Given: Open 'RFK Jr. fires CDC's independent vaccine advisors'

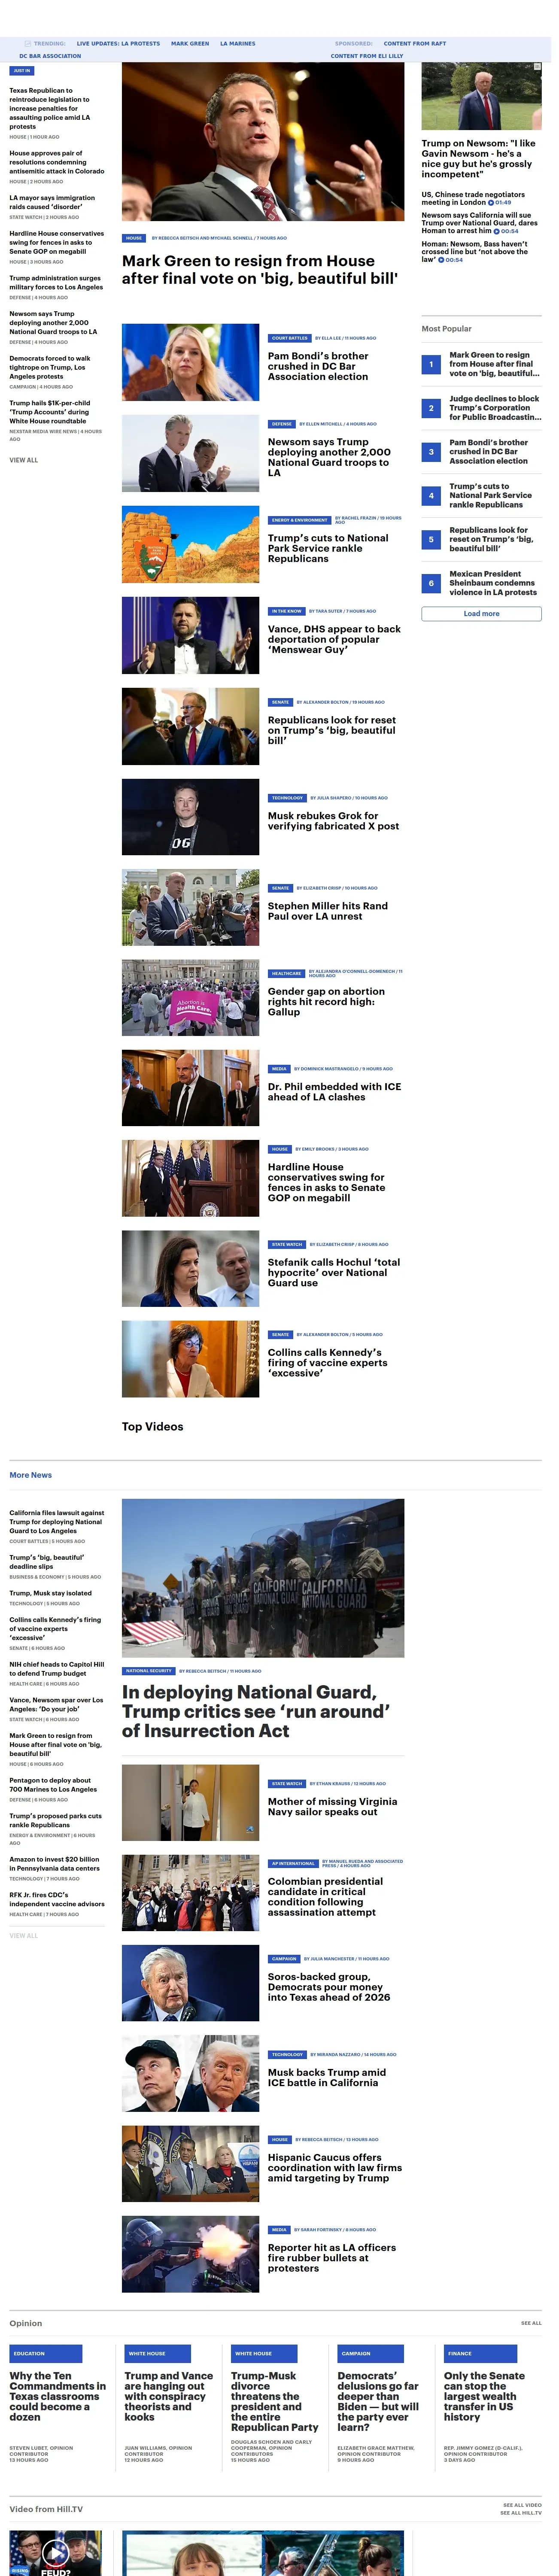Looking at the screenshot, I should [x=57, y=1900].
